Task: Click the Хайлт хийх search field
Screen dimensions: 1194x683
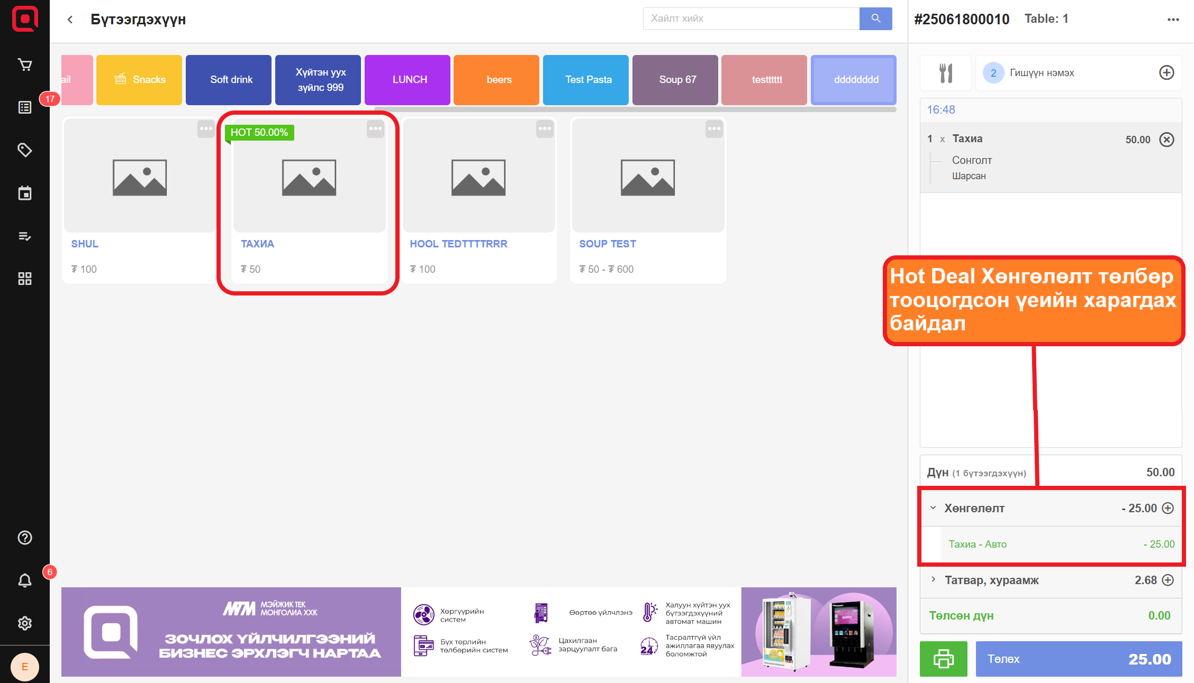Action: [750, 19]
